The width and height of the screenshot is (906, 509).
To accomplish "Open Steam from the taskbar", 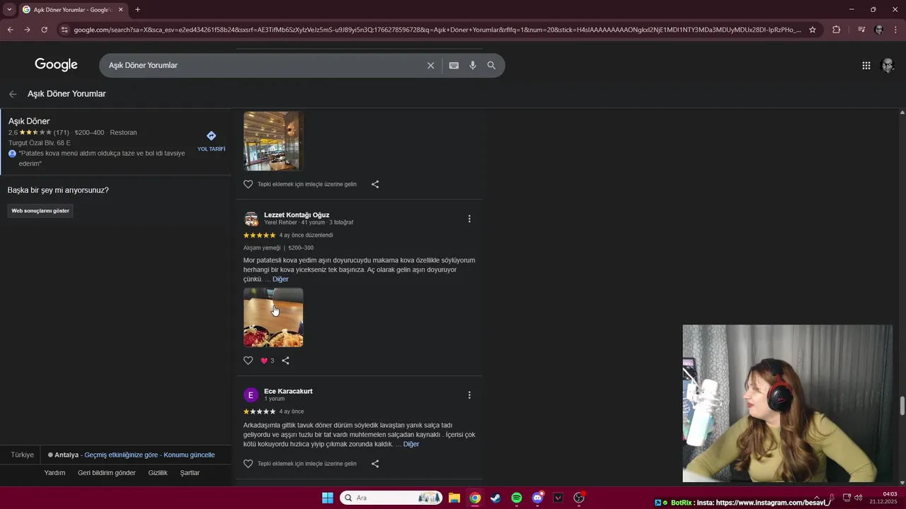I will (x=495, y=498).
